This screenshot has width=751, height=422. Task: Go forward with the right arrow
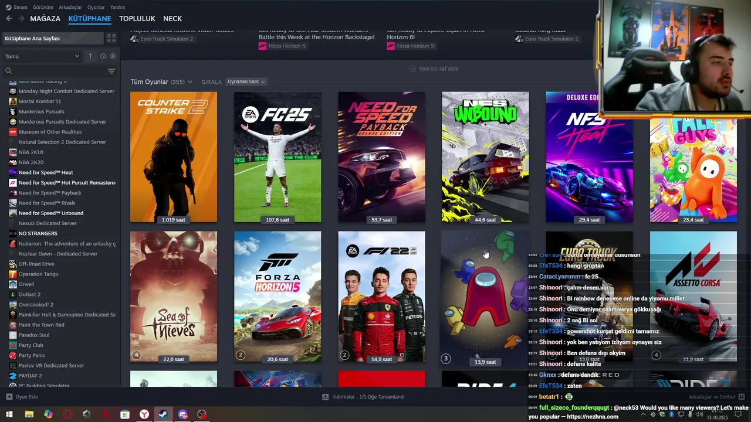[21, 19]
